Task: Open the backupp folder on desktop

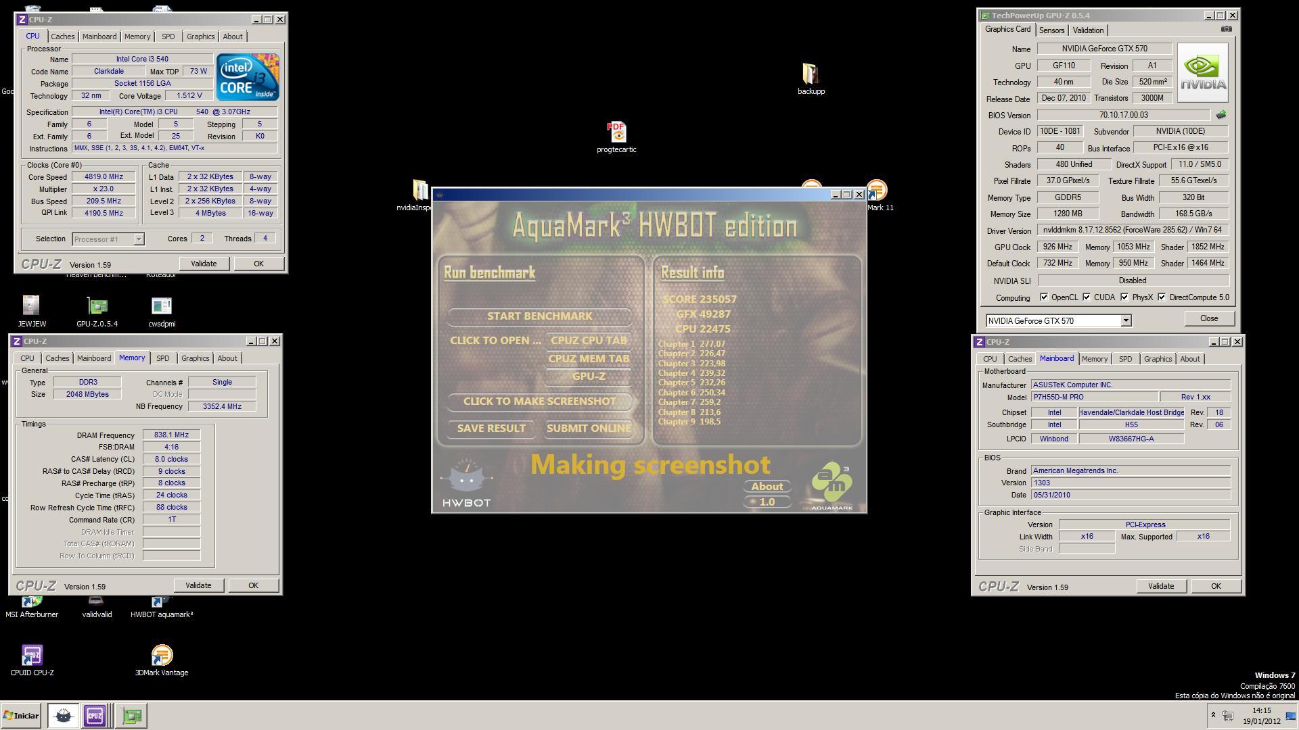Action: pyautogui.click(x=811, y=79)
